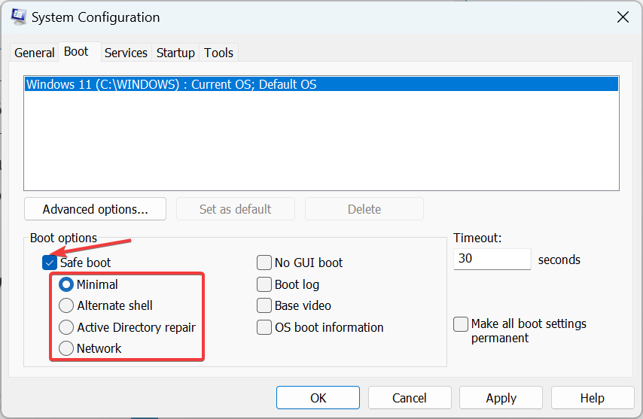Enable No GUI boot checkbox
Viewport: 643px width, 419px height.
264,263
